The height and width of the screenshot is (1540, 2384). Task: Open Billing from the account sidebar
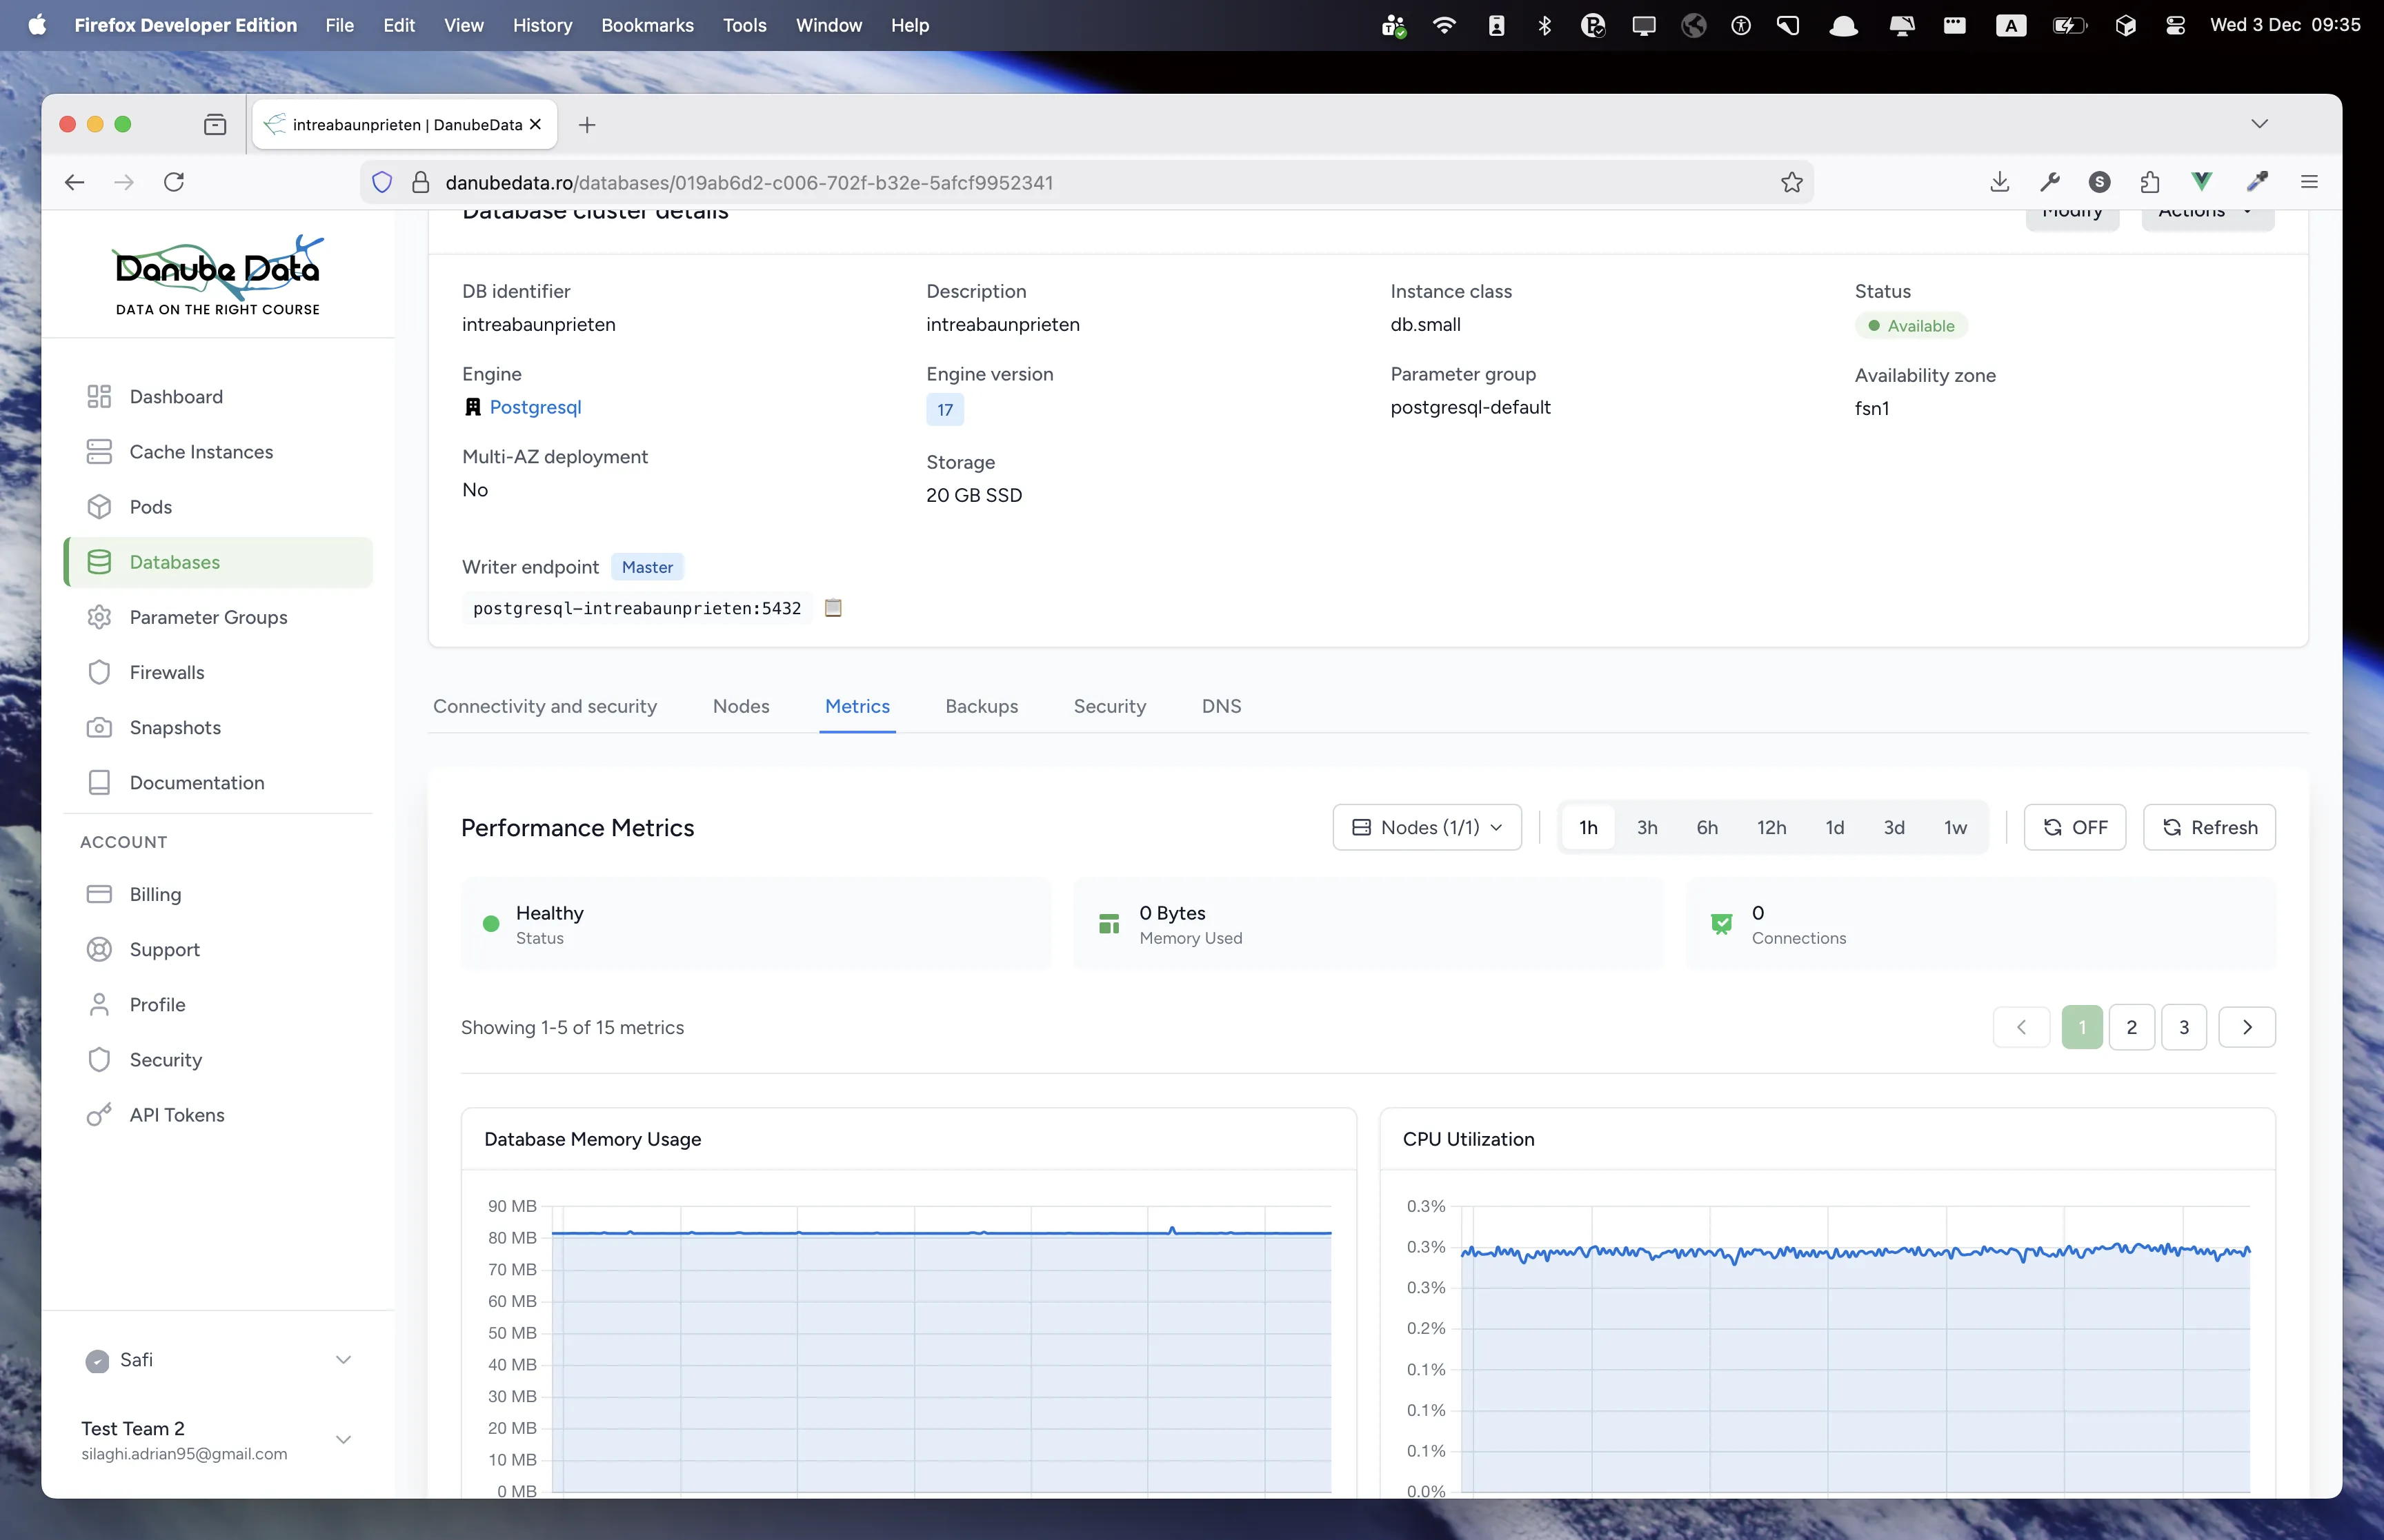pyautogui.click(x=156, y=894)
